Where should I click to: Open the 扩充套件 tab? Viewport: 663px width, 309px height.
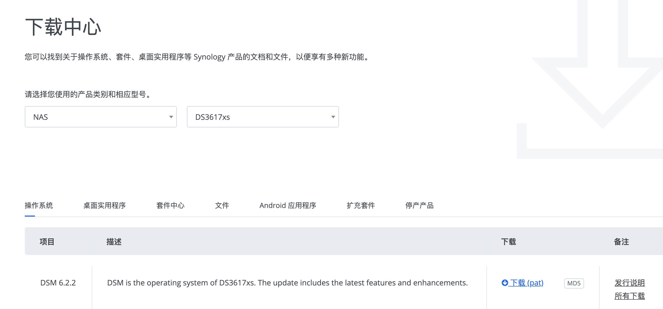click(x=361, y=205)
